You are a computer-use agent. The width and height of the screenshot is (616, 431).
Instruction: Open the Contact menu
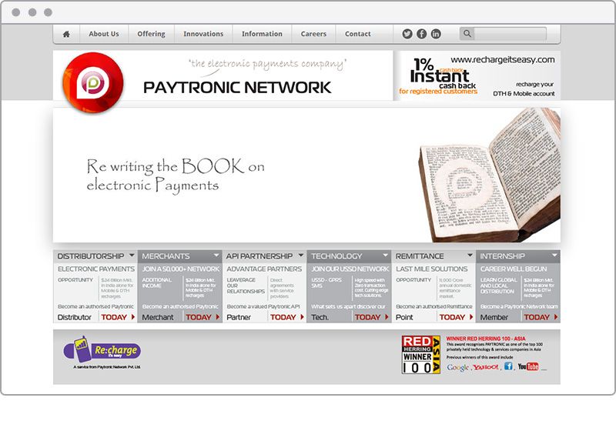click(x=358, y=34)
